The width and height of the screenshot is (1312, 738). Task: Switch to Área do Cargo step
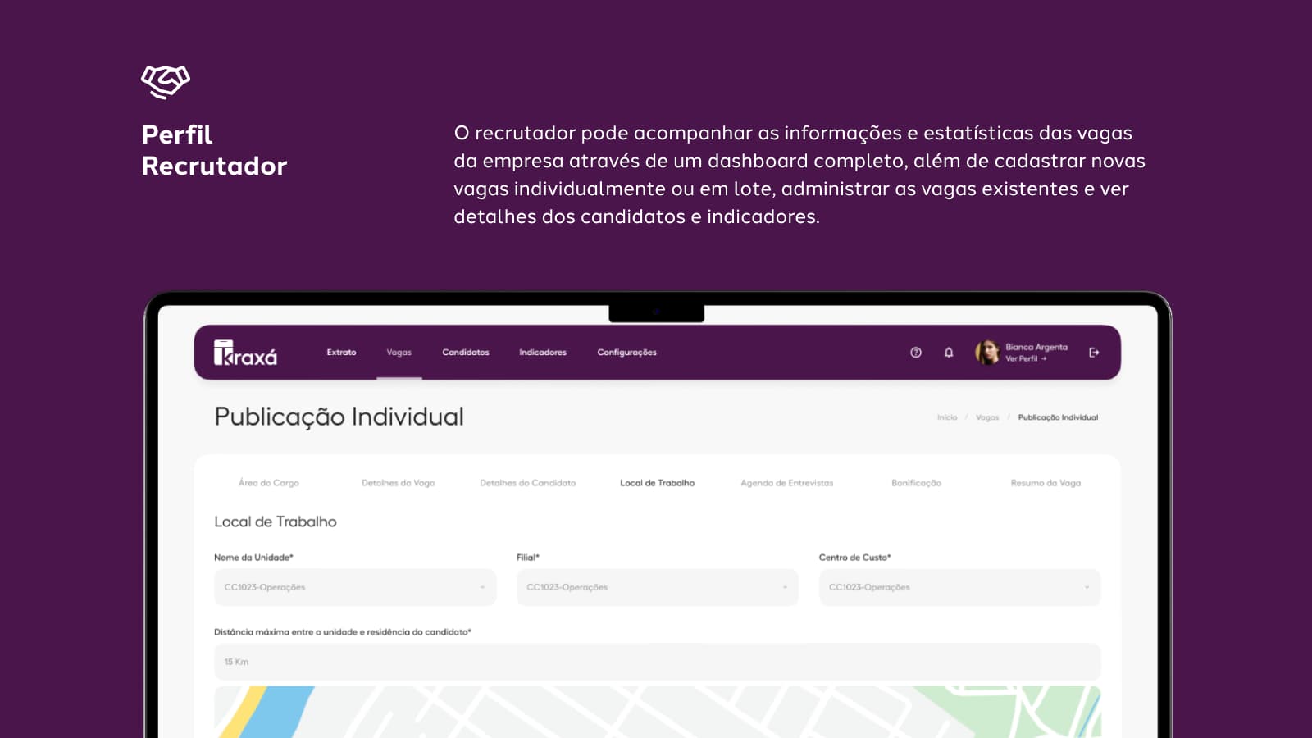pyautogui.click(x=269, y=483)
